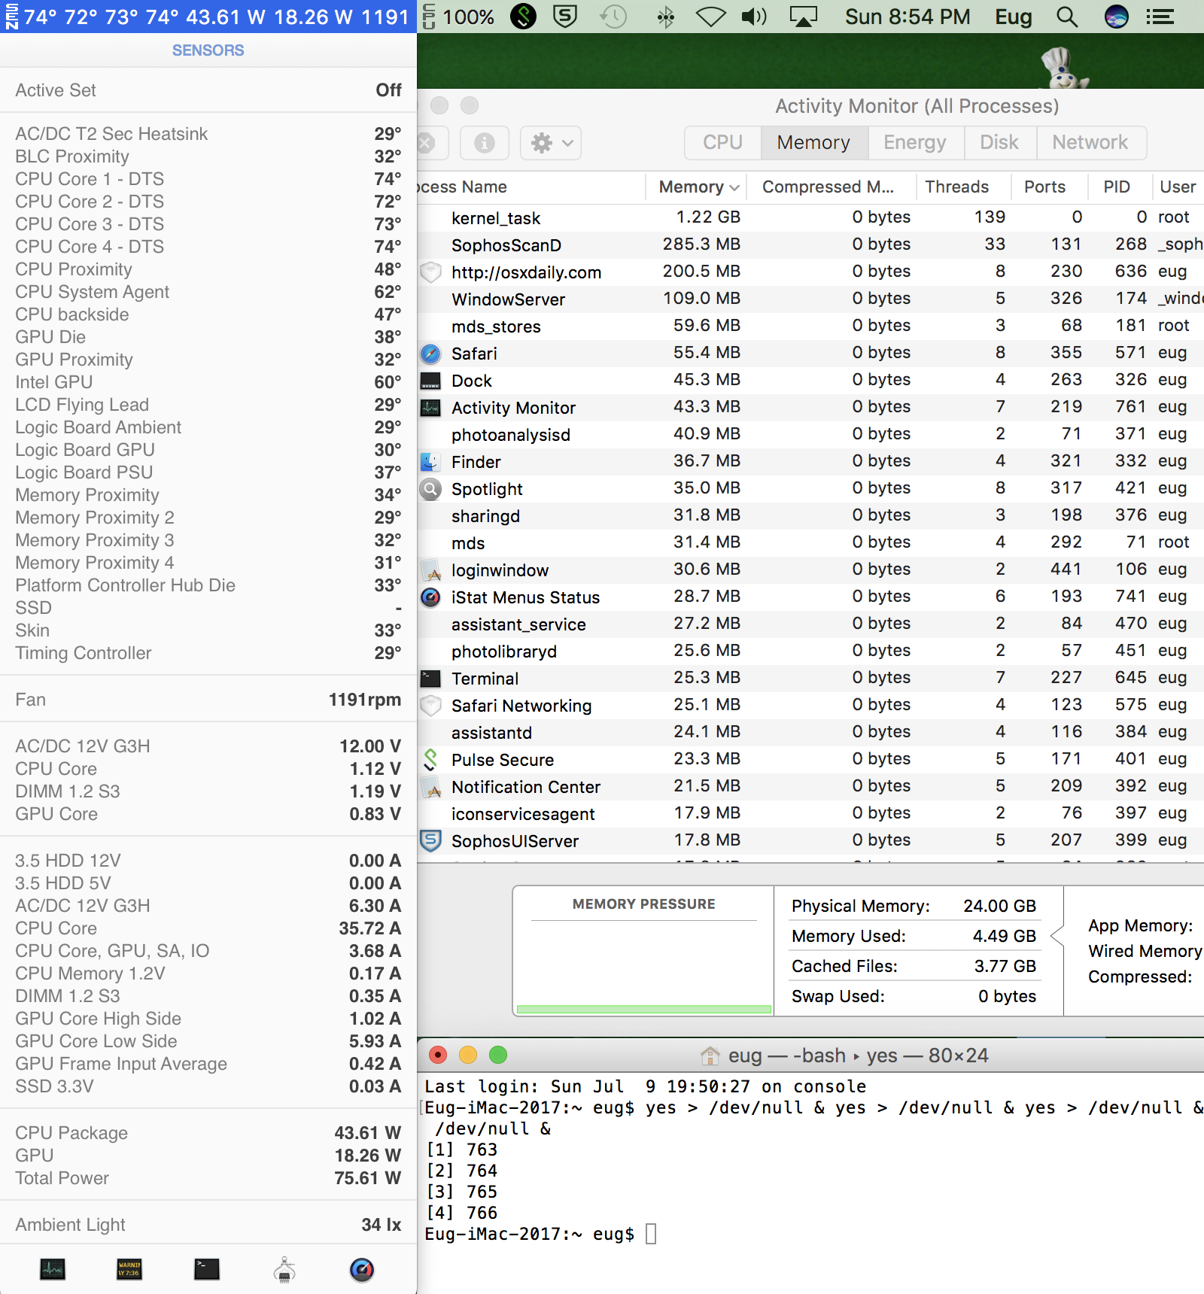Click the 100% battery indicator in the menu bar
The height and width of the screenshot is (1294, 1204).
click(x=459, y=17)
